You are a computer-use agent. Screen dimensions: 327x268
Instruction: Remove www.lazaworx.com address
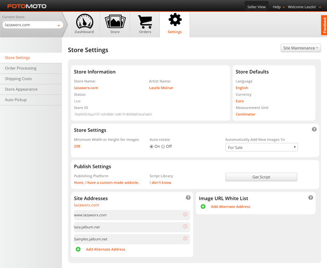click(185, 214)
